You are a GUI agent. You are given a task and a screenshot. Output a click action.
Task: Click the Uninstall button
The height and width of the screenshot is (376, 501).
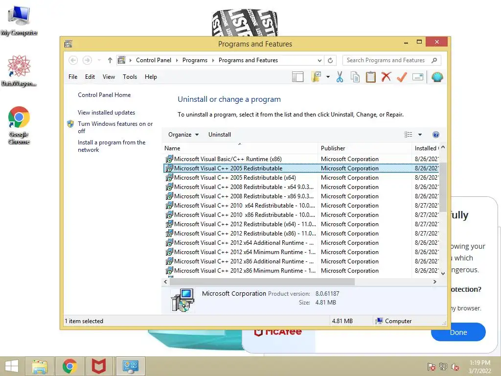[x=220, y=135]
